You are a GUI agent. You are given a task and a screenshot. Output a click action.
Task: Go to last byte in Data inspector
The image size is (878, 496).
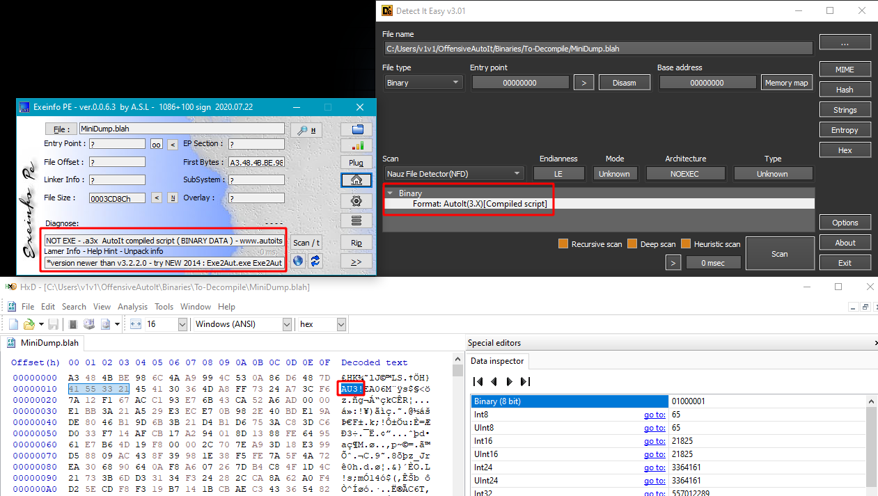[x=526, y=381]
